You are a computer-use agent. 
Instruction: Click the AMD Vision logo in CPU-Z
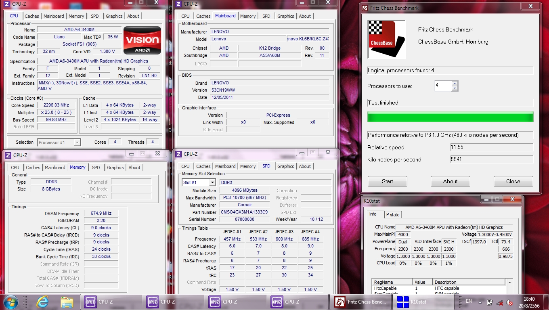click(x=142, y=40)
